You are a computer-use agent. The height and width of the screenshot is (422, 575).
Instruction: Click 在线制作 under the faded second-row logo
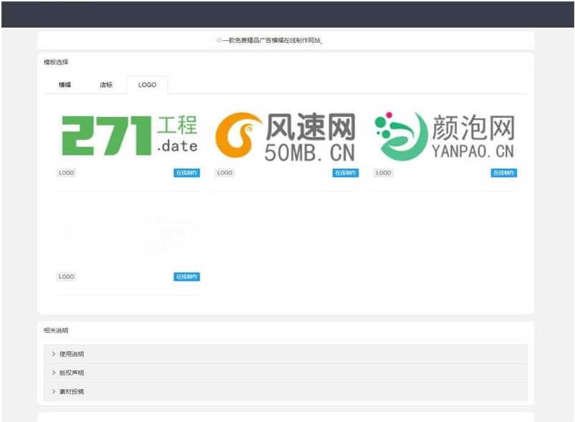tap(186, 277)
